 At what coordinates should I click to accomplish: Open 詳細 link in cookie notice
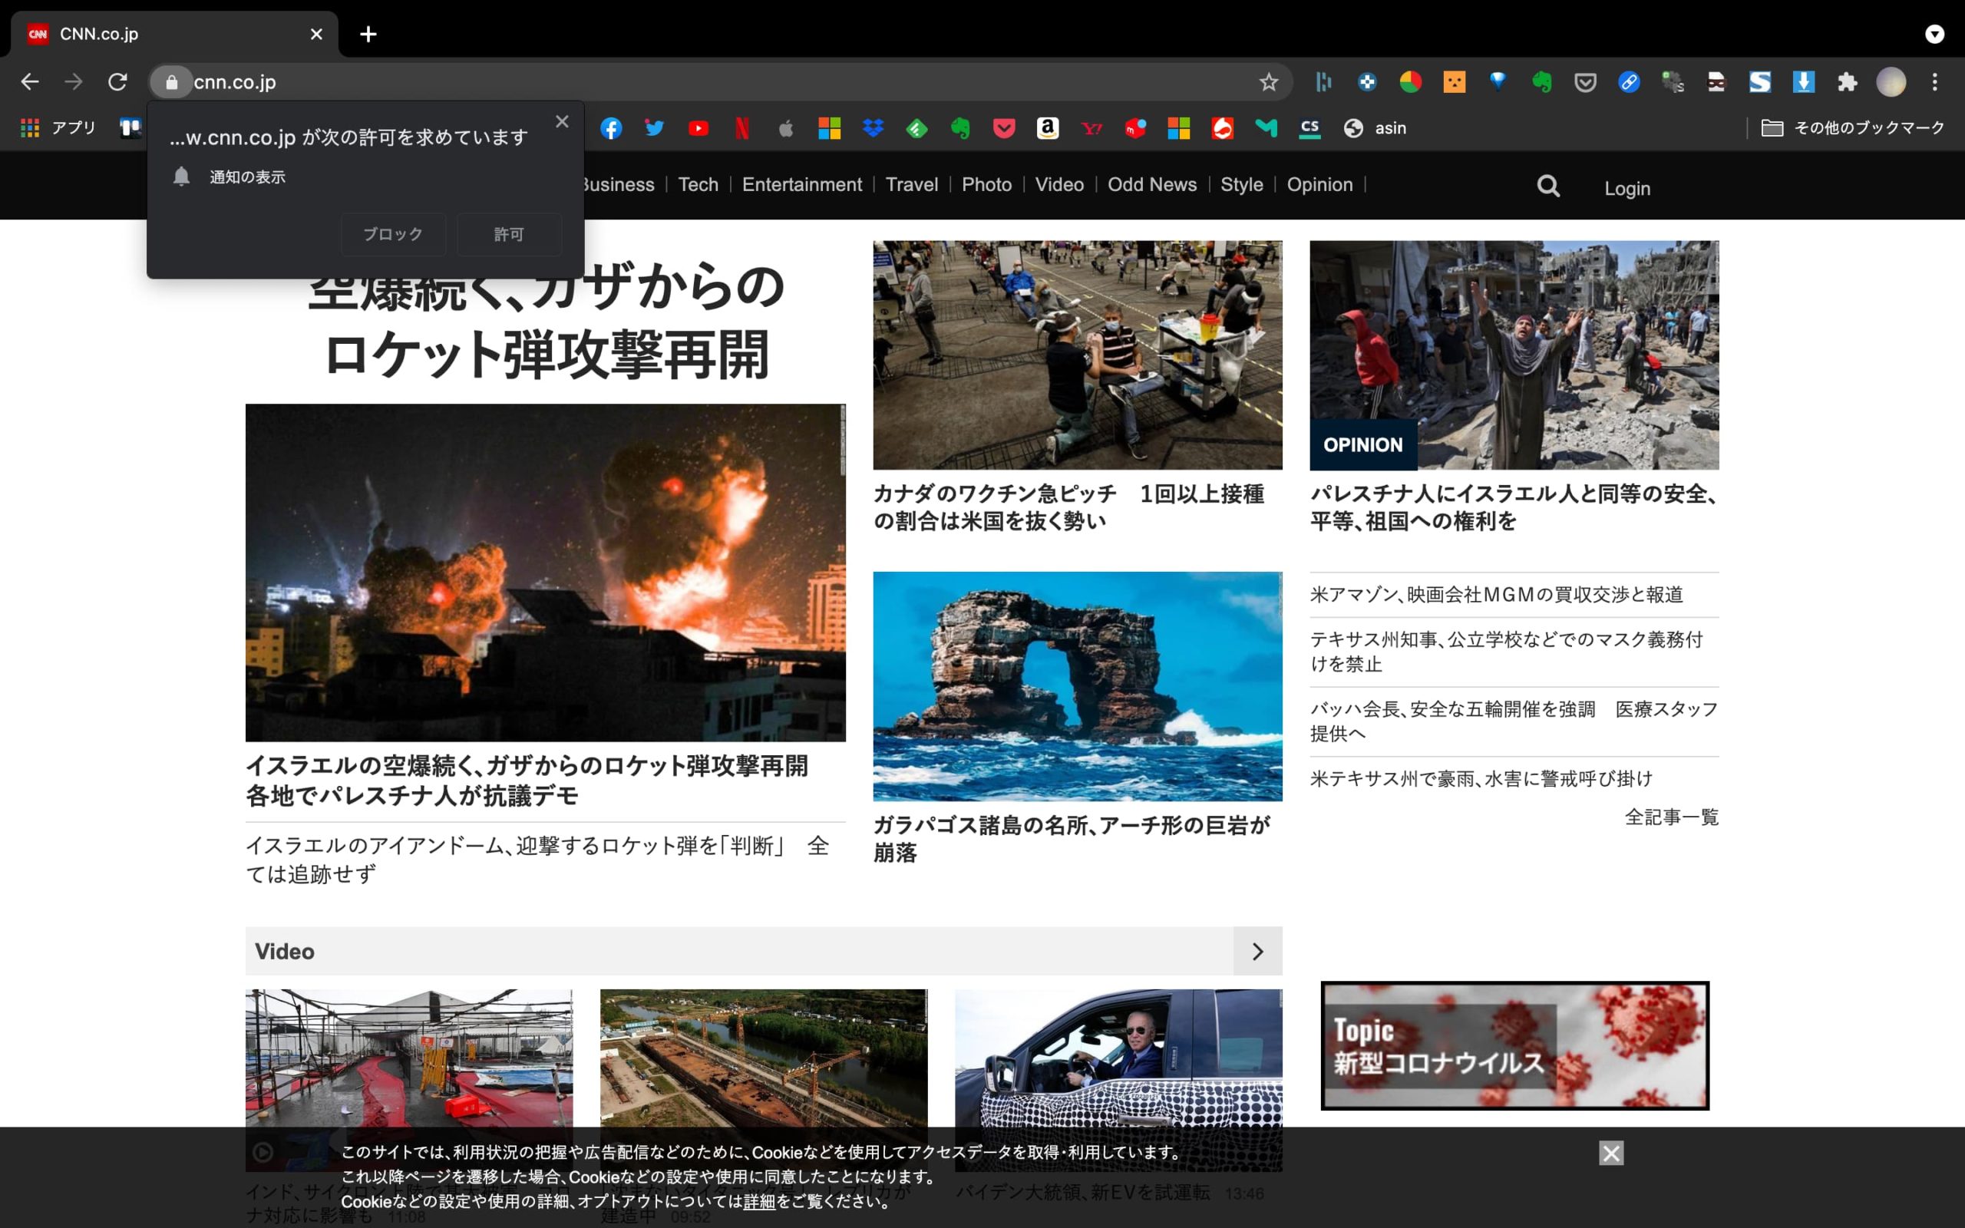759,1201
